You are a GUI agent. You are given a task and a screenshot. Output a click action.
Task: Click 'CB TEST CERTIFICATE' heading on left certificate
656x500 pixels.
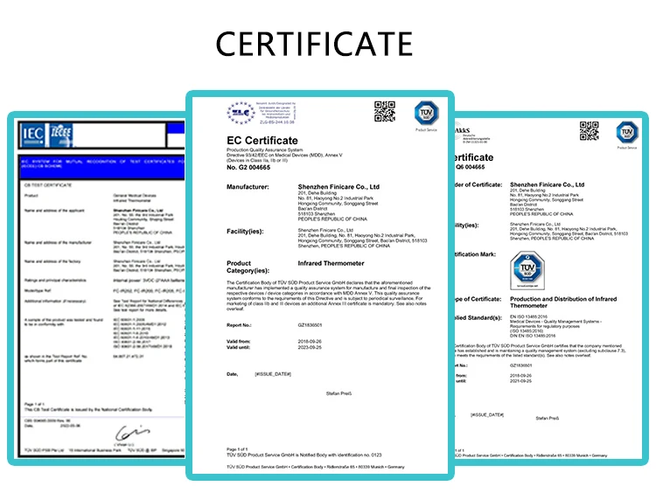point(48,184)
